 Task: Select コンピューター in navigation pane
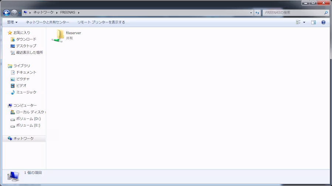[25, 105]
